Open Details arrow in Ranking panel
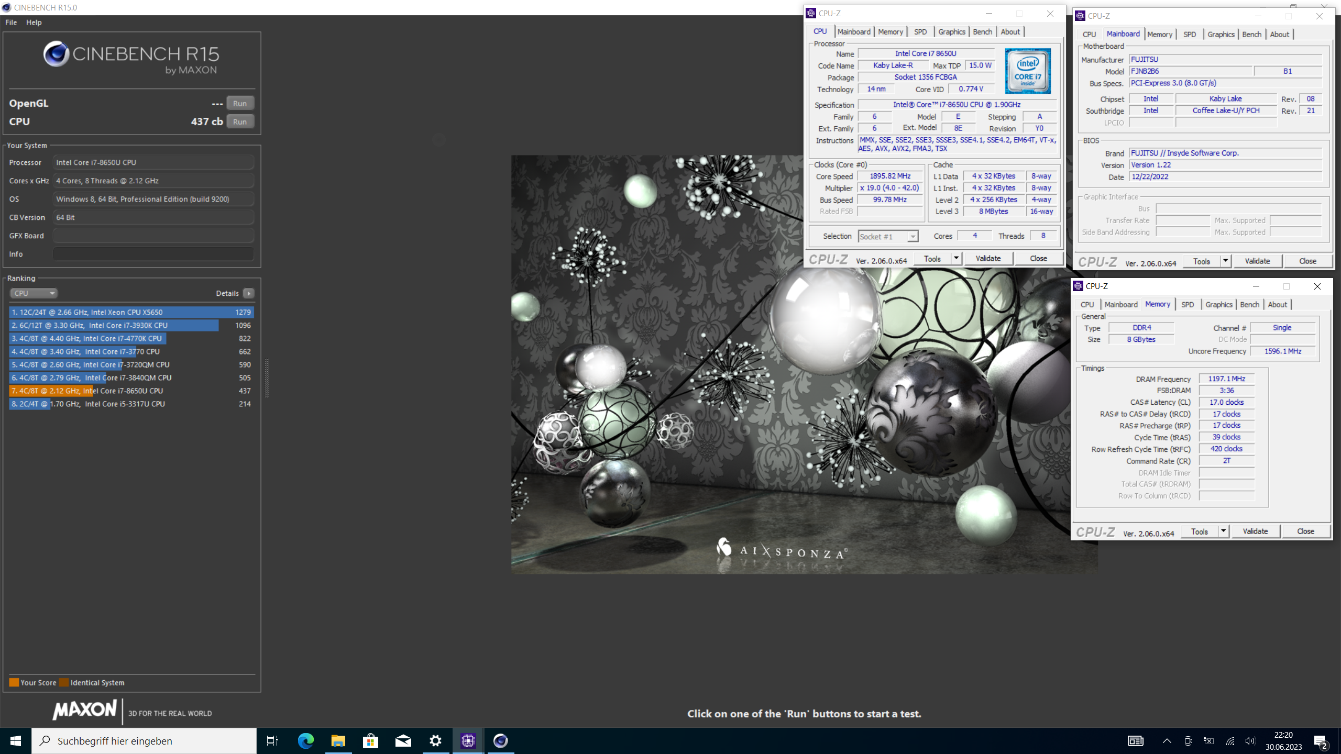This screenshot has height=754, width=1341. [249, 293]
